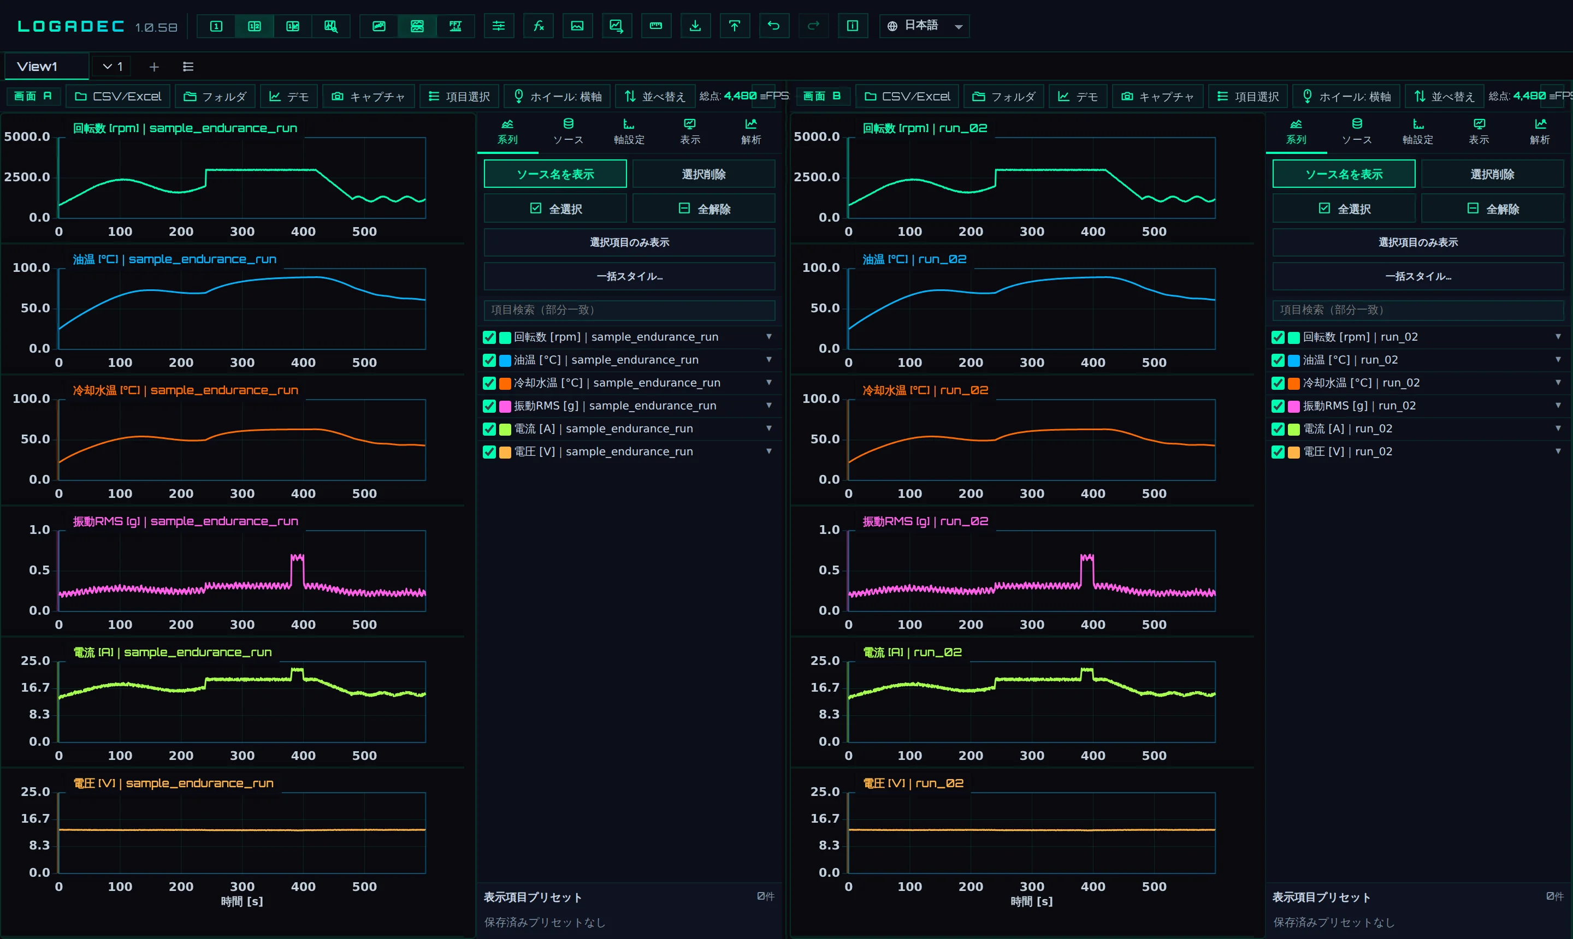
Task: Click 全解除 button in screen A panel
Action: (x=704, y=209)
